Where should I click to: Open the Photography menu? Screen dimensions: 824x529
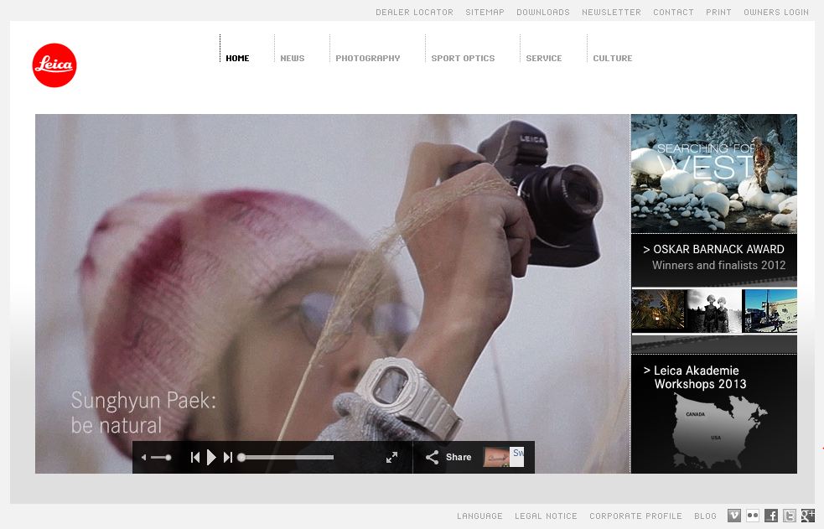[x=367, y=59]
